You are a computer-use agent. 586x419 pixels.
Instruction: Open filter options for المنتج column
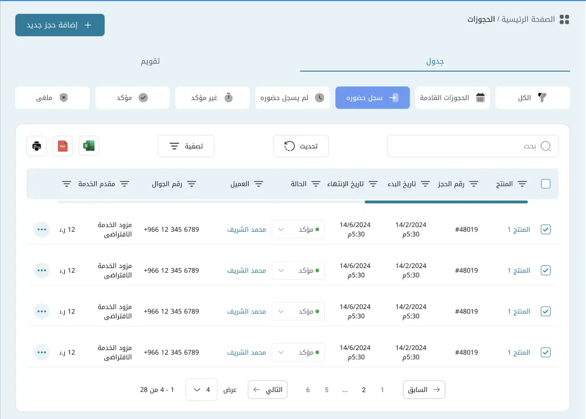[521, 184]
